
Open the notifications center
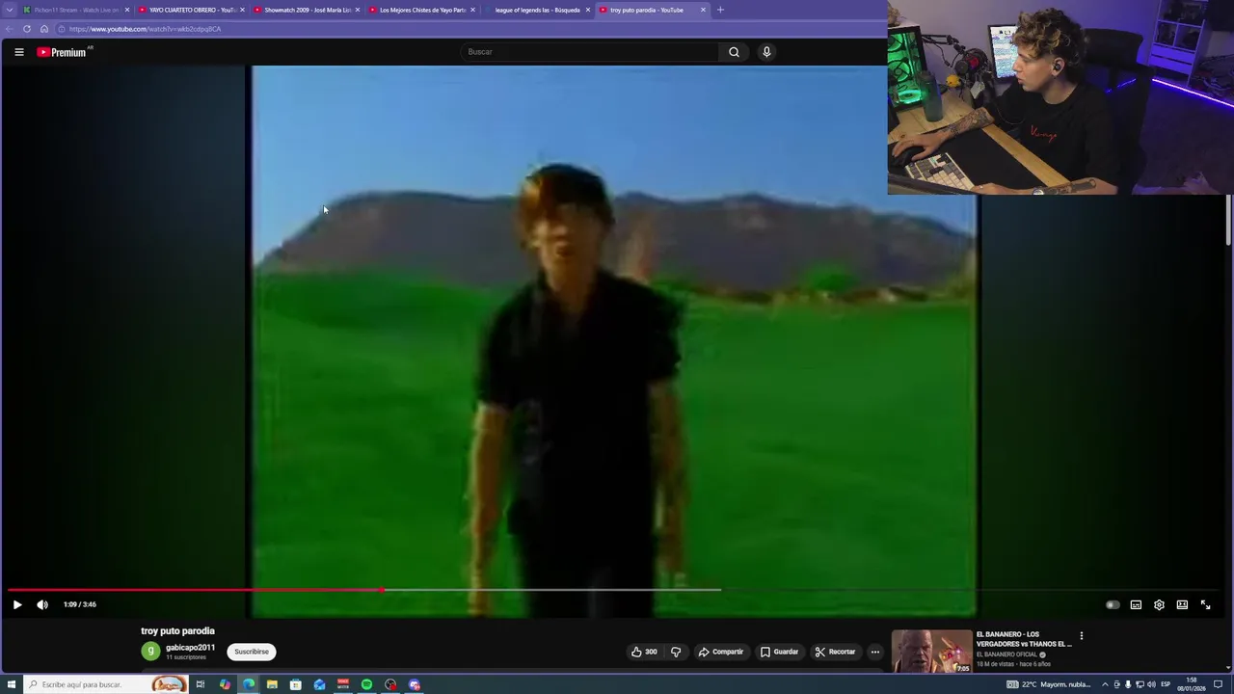coord(1218,684)
